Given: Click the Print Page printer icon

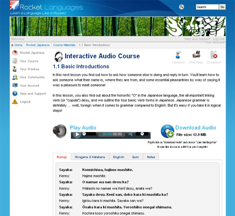Looking at the screenshot, I should (x=196, y=55).
